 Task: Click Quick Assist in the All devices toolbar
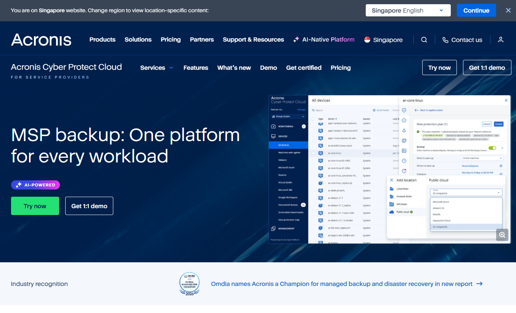[381, 110]
